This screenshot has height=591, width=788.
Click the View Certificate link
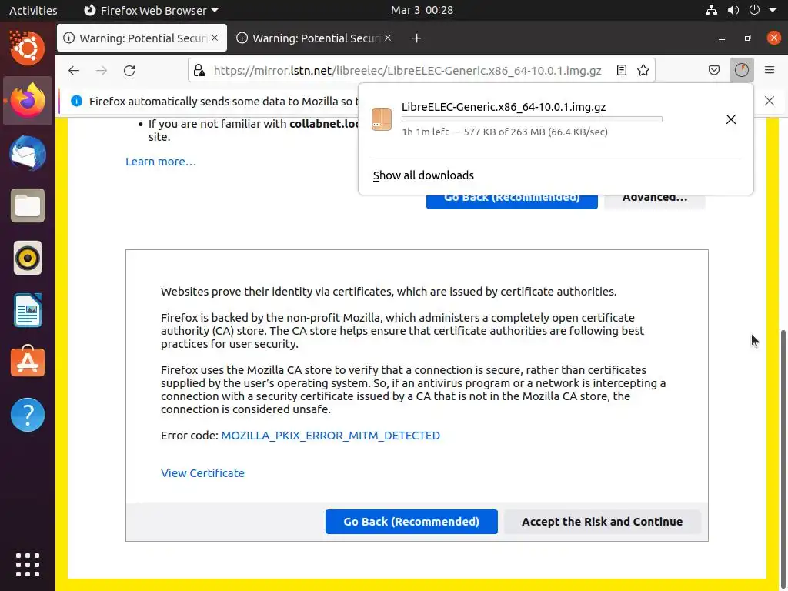(x=202, y=473)
